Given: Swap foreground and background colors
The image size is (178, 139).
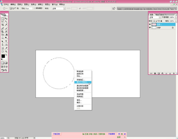Looking at the screenshot, I should (6, 55).
